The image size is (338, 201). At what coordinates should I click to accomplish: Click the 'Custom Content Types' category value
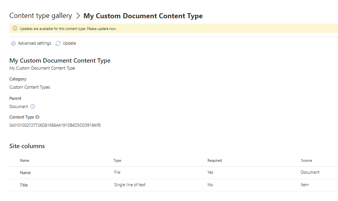[x=30, y=87]
